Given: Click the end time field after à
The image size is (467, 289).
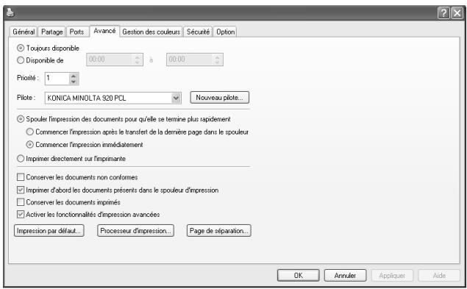Looking at the screenshot, I should (x=195, y=60).
